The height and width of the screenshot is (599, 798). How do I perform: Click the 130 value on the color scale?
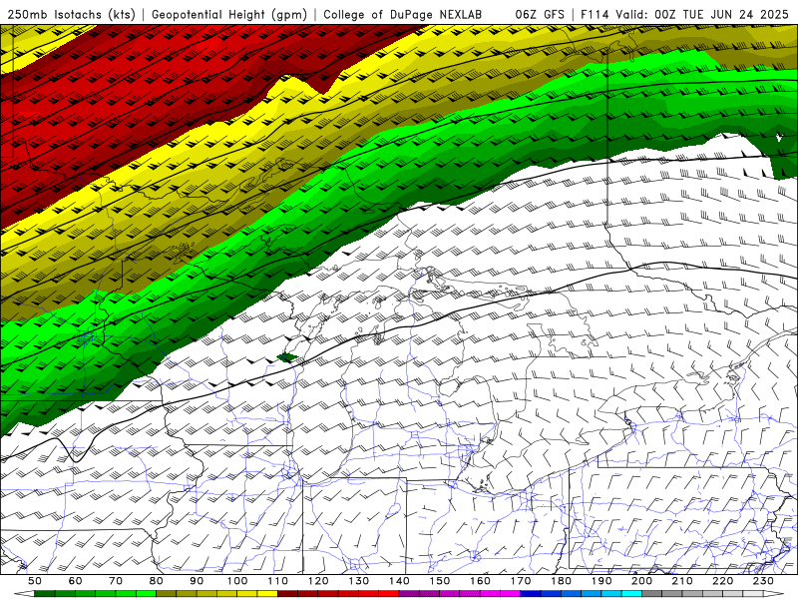tap(359, 581)
